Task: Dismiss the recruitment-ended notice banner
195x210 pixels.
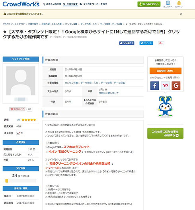Action: (x=181, y=14)
